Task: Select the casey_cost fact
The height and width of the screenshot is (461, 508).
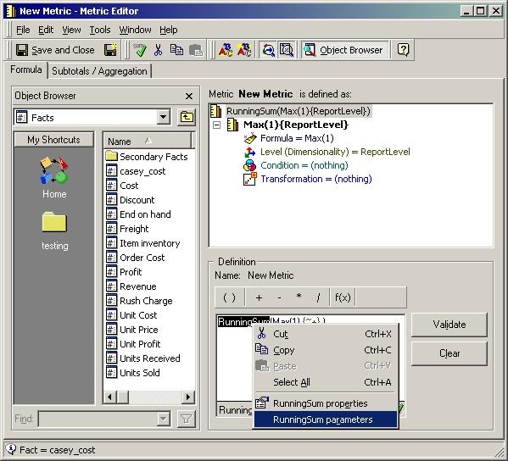Action: coord(136,171)
